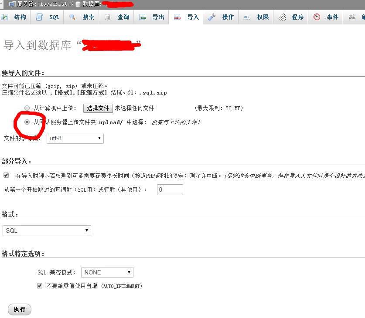The width and height of the screenshot is (365, 318).
Task: Toggle the AUTO_INCREMENT zero values checkbox
Action: (40, 286)
